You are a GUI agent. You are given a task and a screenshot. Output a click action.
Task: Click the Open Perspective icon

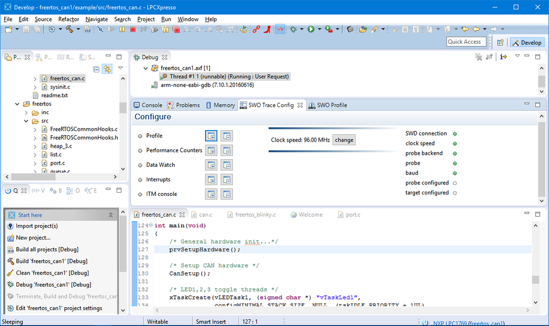pyautogui.click(x=501, y=42)
